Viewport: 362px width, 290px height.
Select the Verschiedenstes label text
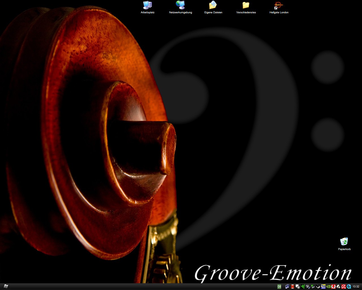coord(246,12)
